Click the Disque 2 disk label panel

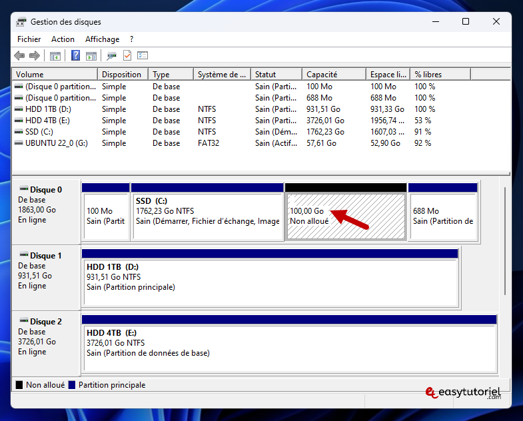tap(46, 344)
